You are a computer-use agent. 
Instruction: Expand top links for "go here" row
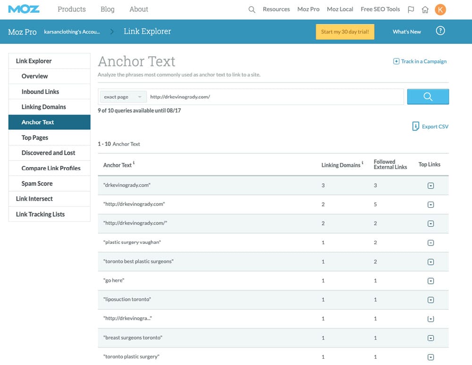coord(430,280)
